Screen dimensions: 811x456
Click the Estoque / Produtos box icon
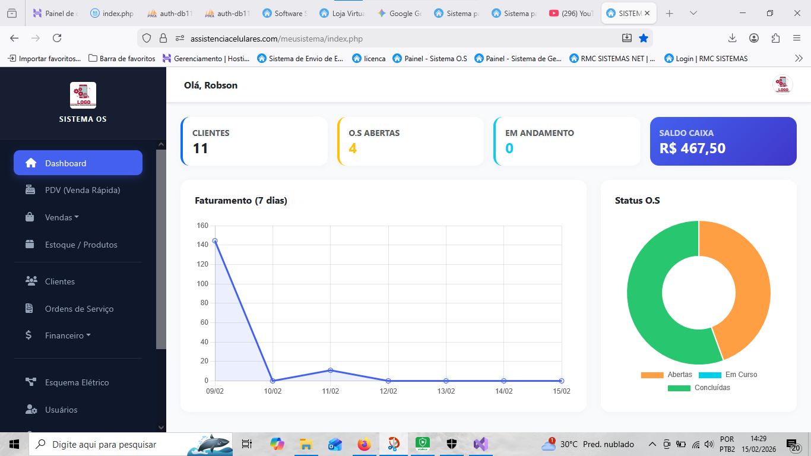pos(30,245)
